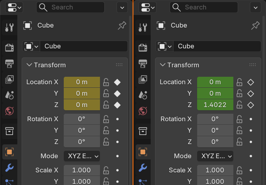Image resolution: width=266 pixels, height=185 pixels.
Task: Open Tool properties tab in left panel
Action: point(9,27)
